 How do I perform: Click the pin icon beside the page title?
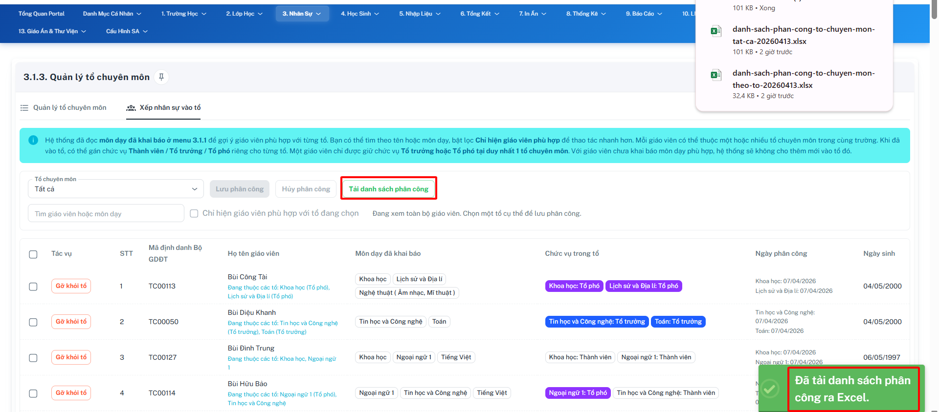tap(161, 77)
